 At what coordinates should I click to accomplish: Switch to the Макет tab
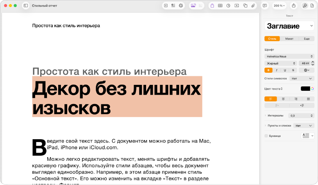click(x=289, y=39)
